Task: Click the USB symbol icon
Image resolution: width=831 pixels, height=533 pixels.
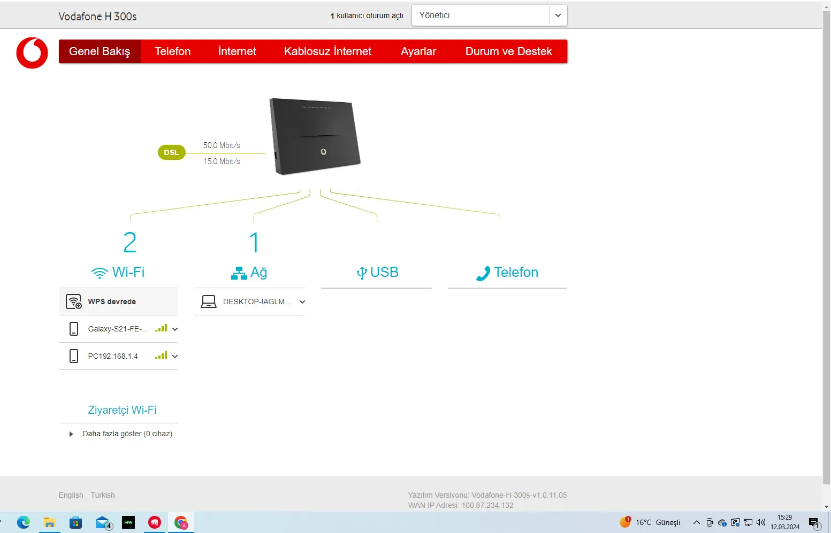Action: (x=362, y=273)
